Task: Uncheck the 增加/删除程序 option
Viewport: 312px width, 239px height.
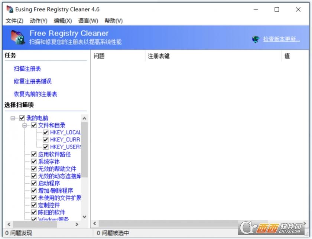Action: pos(34,190)
